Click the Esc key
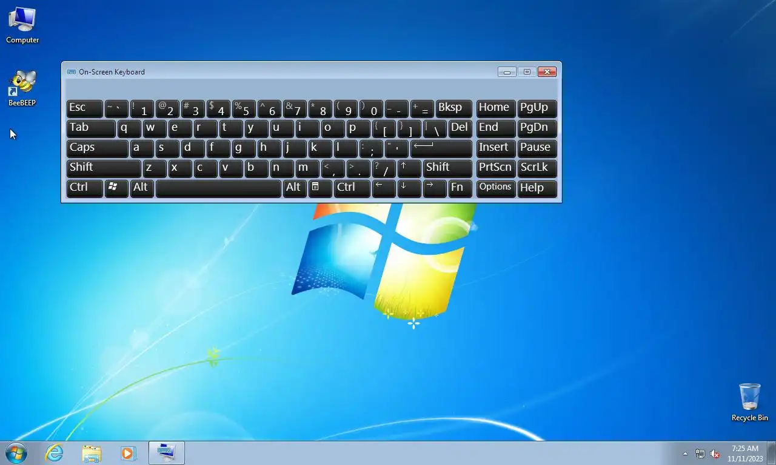This screenshot has height=465, width=776. [x=84, y=108]
